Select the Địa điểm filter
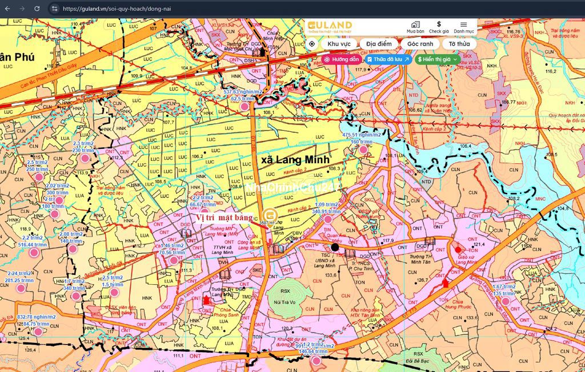 tap(379, 44)
